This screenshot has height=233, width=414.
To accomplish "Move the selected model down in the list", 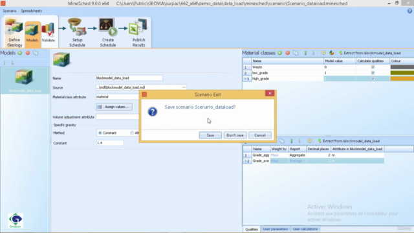I will point(12,63).
